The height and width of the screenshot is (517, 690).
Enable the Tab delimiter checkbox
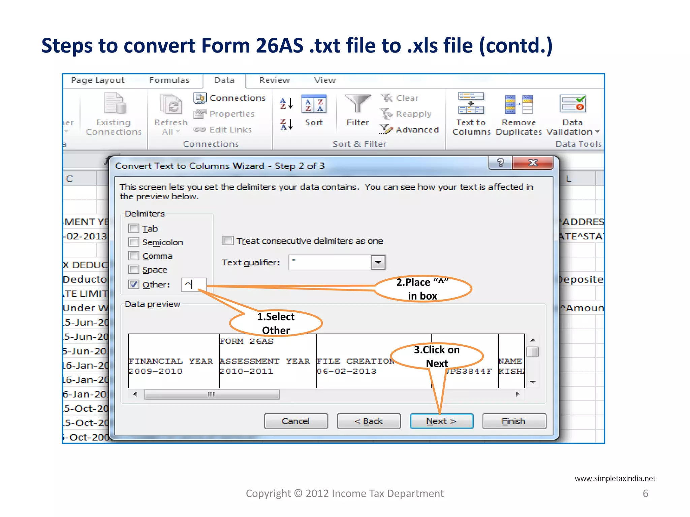(x=134, y=229)
